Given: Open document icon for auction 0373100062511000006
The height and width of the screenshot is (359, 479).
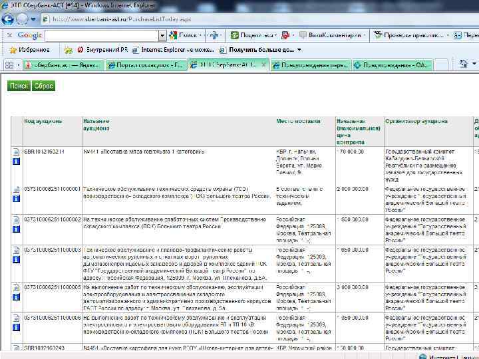Looking at the screenshot, I should click(x=16, y=318).
